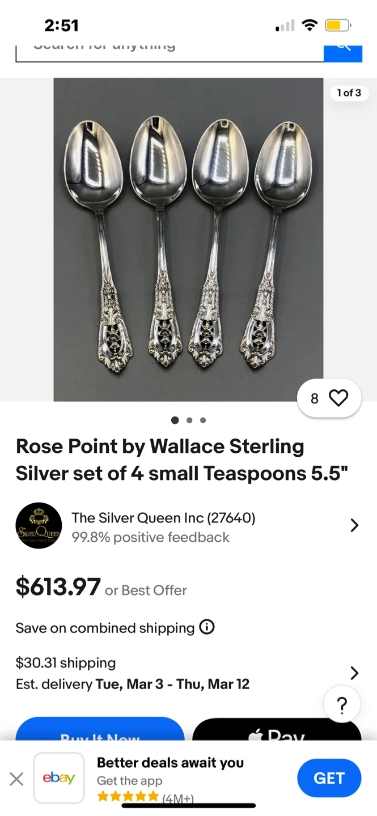Select the second image carousel dot
The width and height of the screenshot is (377, 816).
click(189, 420)
